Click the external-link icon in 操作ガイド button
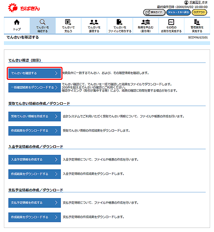This screenshot has height=232, width=214. pyautogui.click(x=148, y=12)
